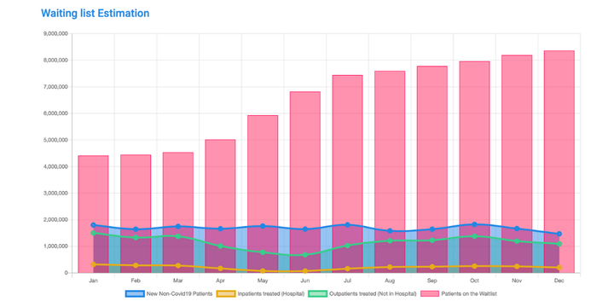
Task: Select the April waitlist bar top
Action: tap(220, 140)
